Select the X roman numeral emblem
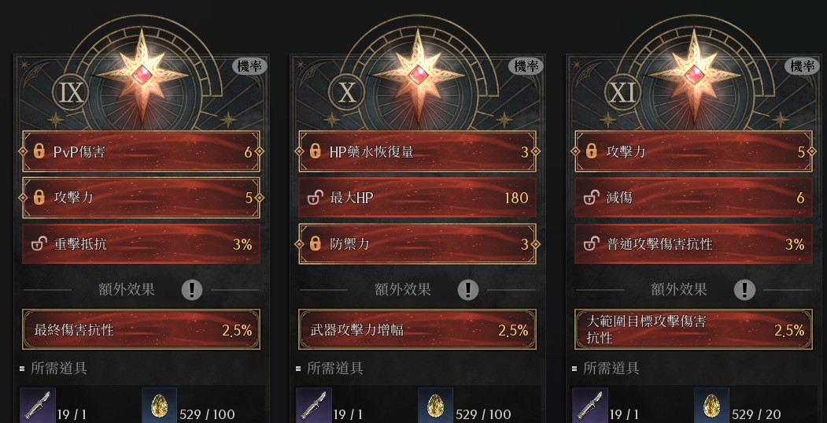The image size is (827, 423). click(346, 92)
